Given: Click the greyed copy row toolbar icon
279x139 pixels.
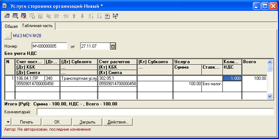Looking at the screenshot, I should point(32,16).
